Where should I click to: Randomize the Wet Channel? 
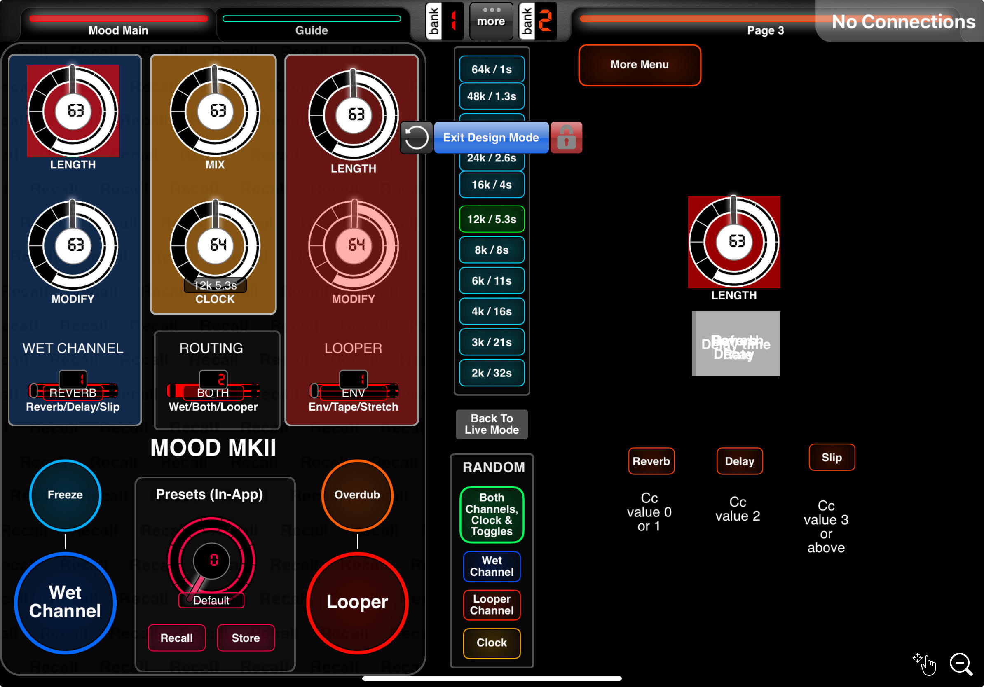point(492,566)
